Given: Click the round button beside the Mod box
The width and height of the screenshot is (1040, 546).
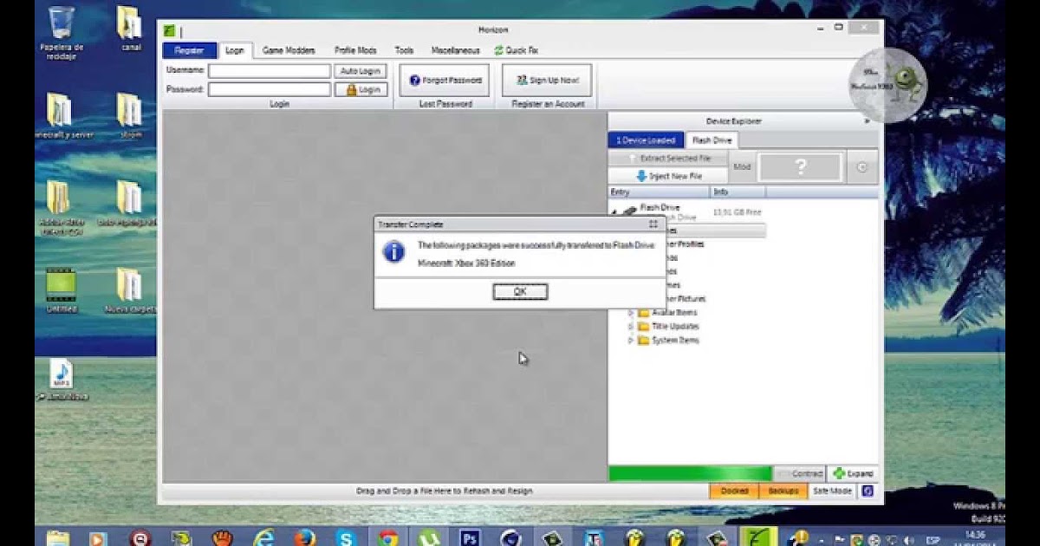Looking at the screenshot, I should click(862, 167).
